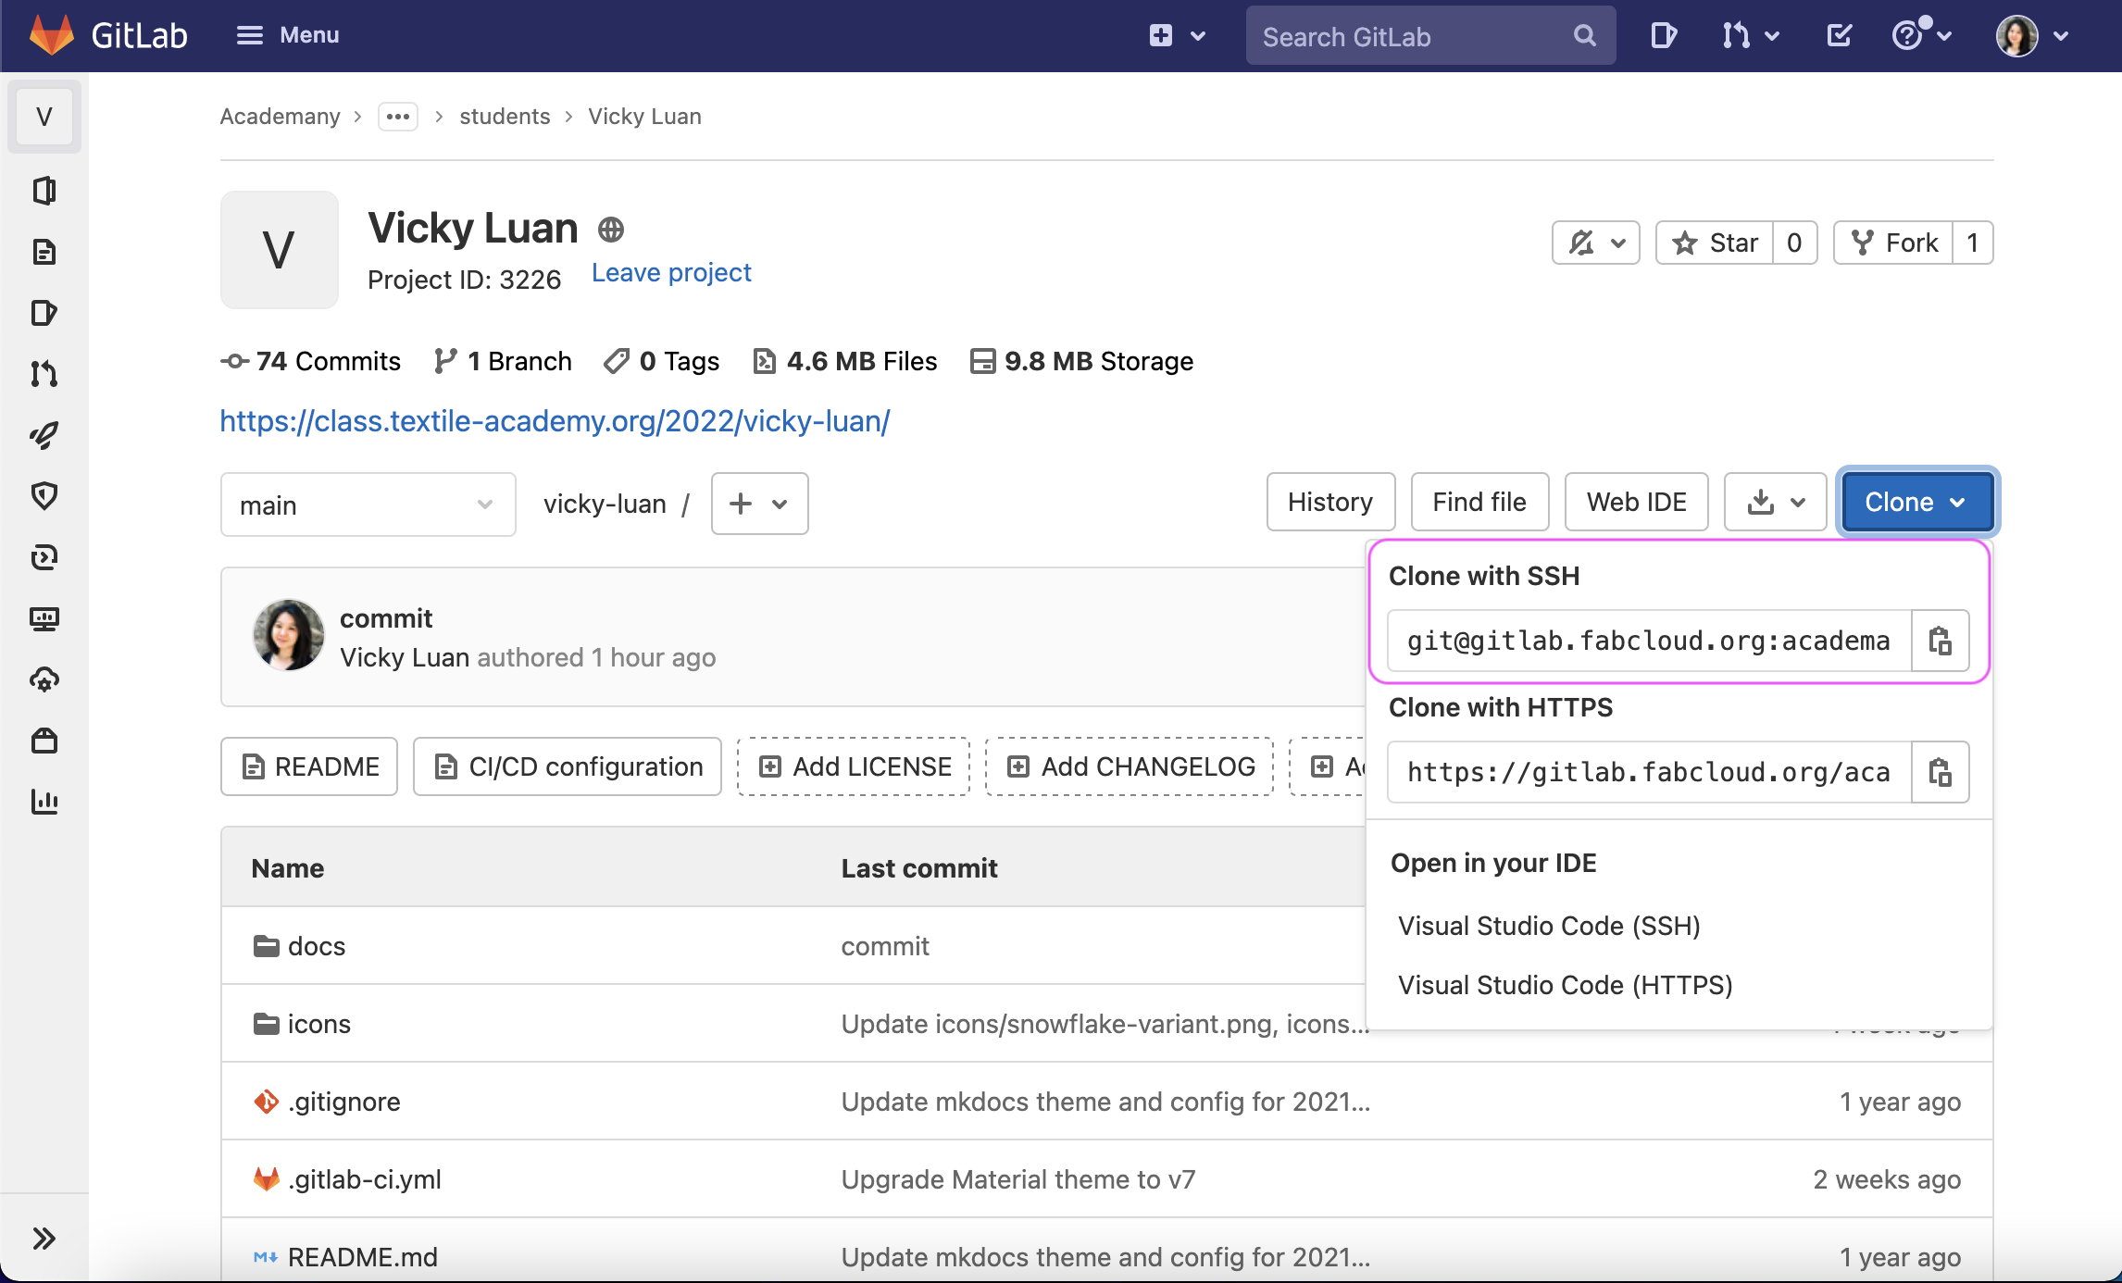
Task: Click Add CHANGELOG button
Action: 1130,766
